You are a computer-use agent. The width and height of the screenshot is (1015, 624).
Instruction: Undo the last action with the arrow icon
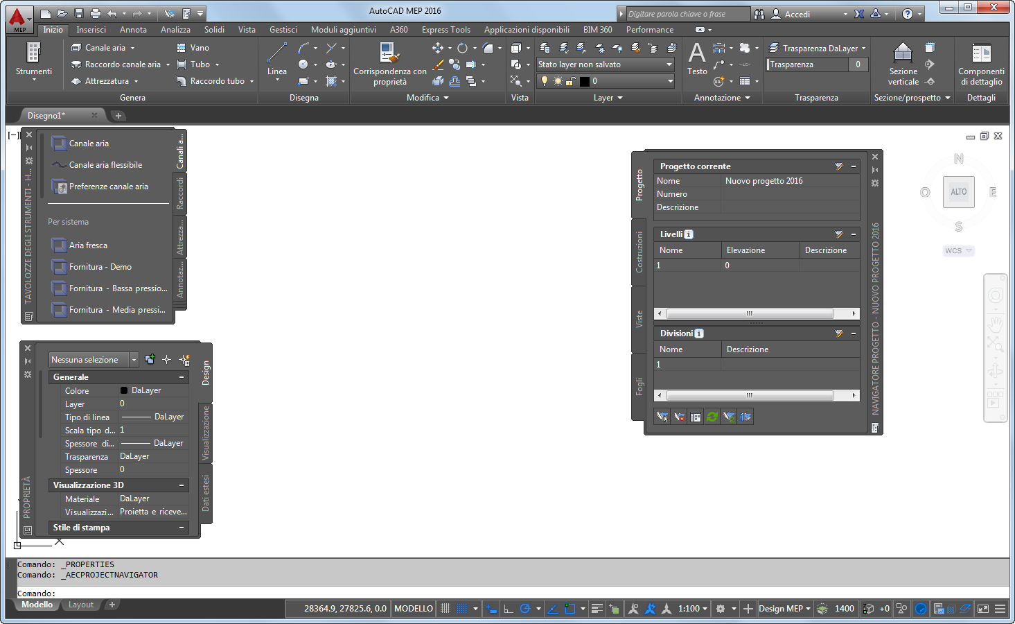tap(112, 14)
